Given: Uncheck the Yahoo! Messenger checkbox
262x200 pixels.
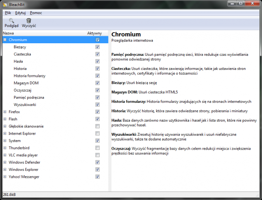Looking at the screenshot, I should point(97,177).
